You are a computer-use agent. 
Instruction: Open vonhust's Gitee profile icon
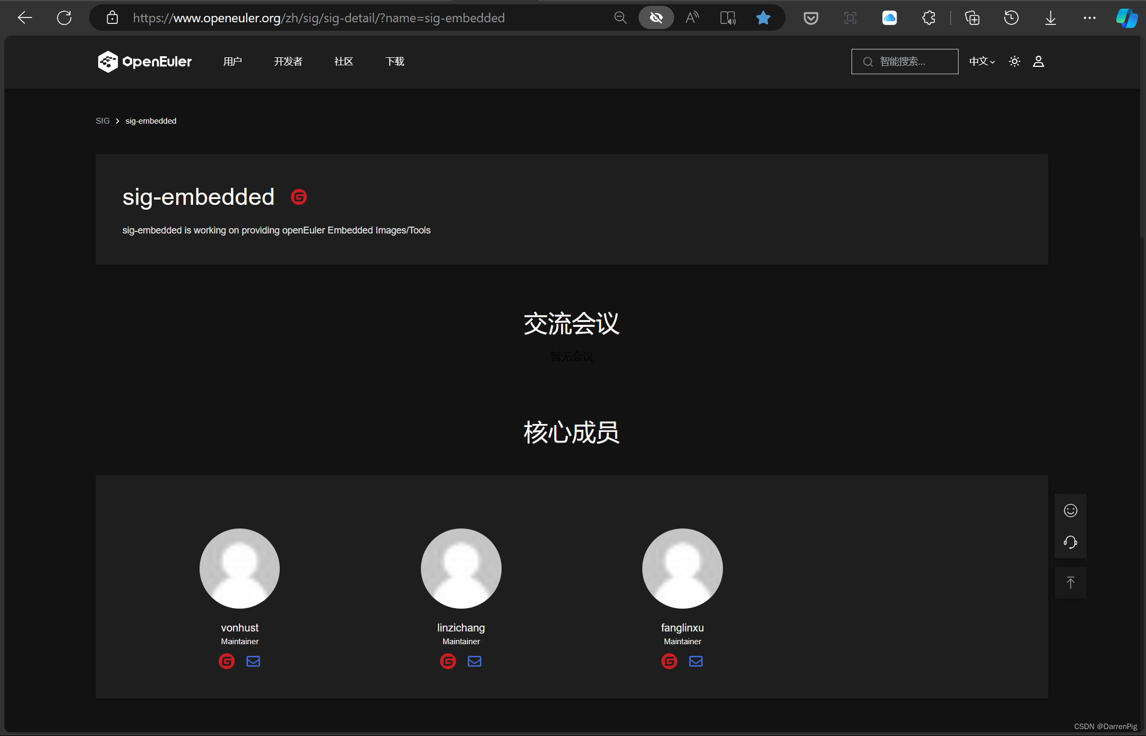(227, 661)
